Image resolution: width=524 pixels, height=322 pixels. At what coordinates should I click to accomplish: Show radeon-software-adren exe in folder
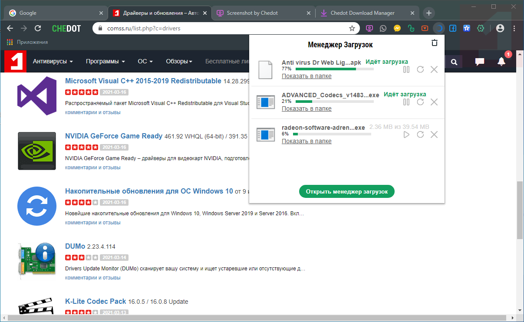point(306,141)
